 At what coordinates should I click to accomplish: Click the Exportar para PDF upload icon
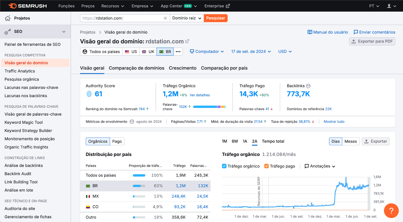[354, 41]
